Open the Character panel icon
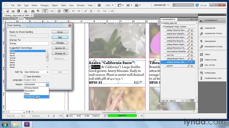This screenshot has width=229, height=128. pos(201,28)
